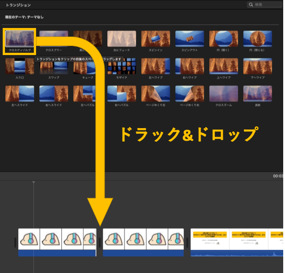This screenshot has width=285, height=273.
Task: Pick the スピンイン transition thumbnail
Action: click(x=156, y=38)
